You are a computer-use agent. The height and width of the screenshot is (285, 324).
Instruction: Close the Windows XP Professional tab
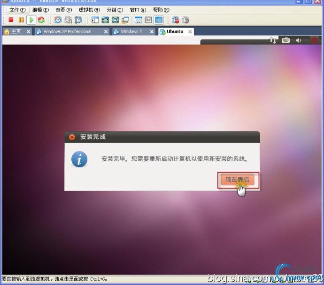106,31
